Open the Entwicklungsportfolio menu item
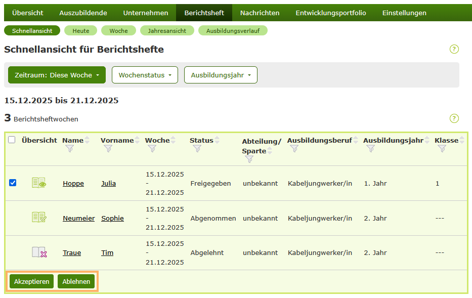The width and height of the screenshot is (472, 298). pos(330,12)
